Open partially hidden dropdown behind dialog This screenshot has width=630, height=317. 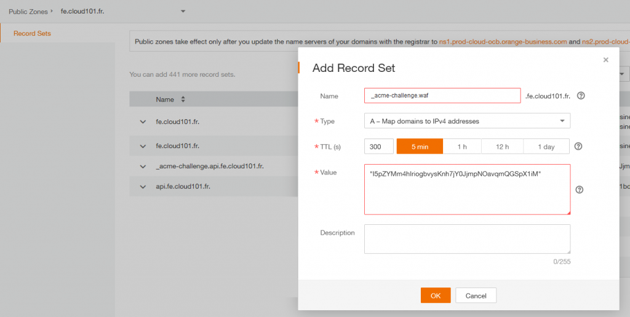(624, 74)
